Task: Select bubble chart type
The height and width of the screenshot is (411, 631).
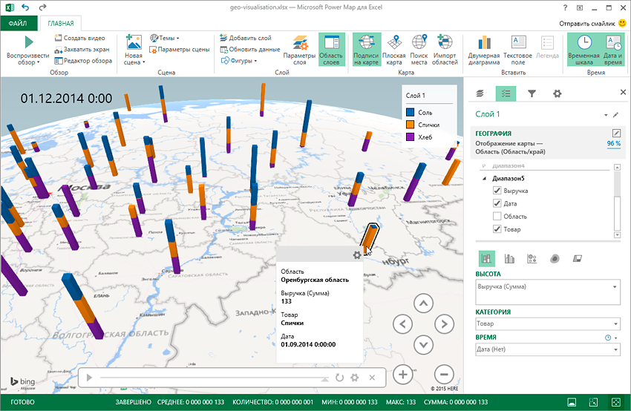Action: [532, 259]
